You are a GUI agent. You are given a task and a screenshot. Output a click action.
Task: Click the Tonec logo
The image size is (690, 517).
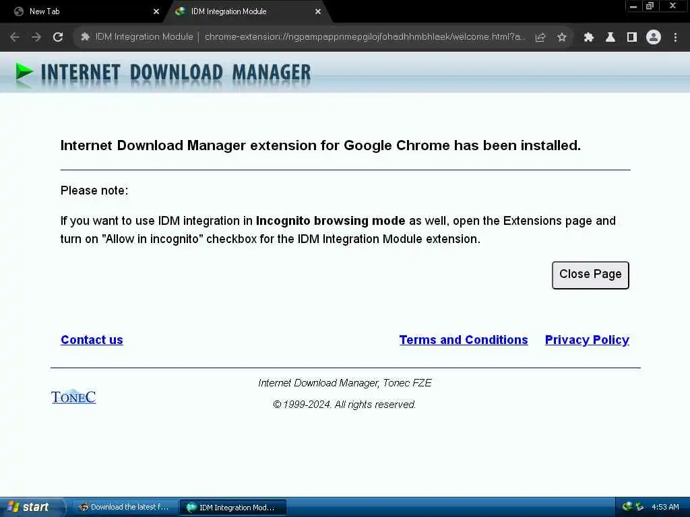pyautogui.click(x=73, y=397)
